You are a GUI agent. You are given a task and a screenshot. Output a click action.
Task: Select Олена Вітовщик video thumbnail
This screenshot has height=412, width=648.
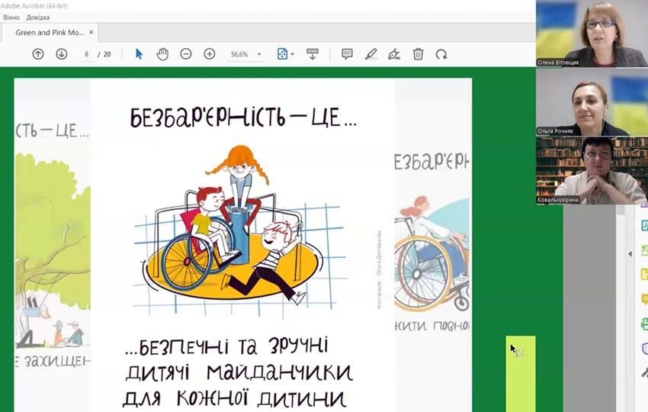[592, 34]
